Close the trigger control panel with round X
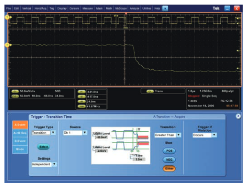 pyautogui.click(x=238, y=116)
